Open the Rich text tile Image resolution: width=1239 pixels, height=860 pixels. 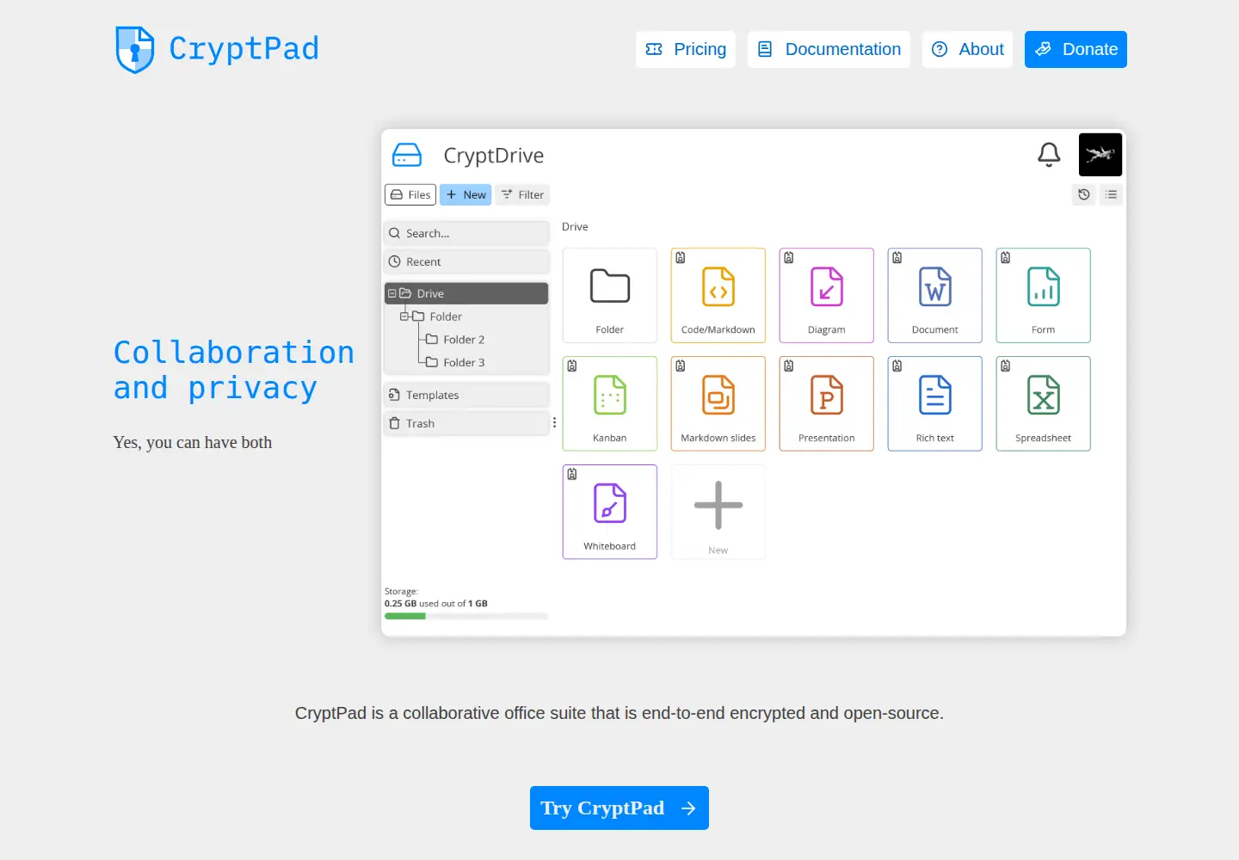point(935,403)
